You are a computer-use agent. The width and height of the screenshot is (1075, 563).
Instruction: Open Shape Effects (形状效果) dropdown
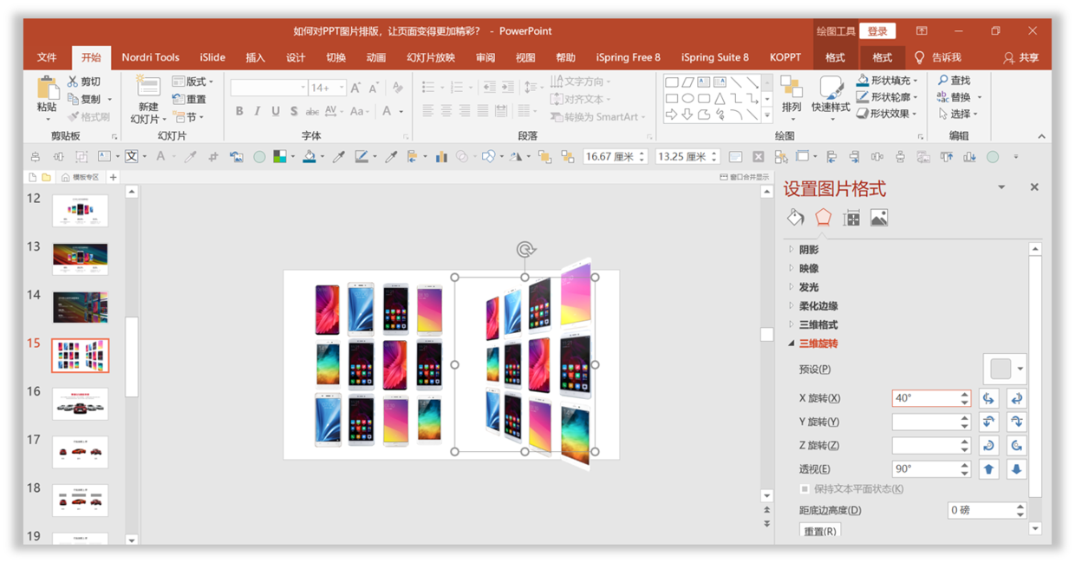click(x=887, y=114)
